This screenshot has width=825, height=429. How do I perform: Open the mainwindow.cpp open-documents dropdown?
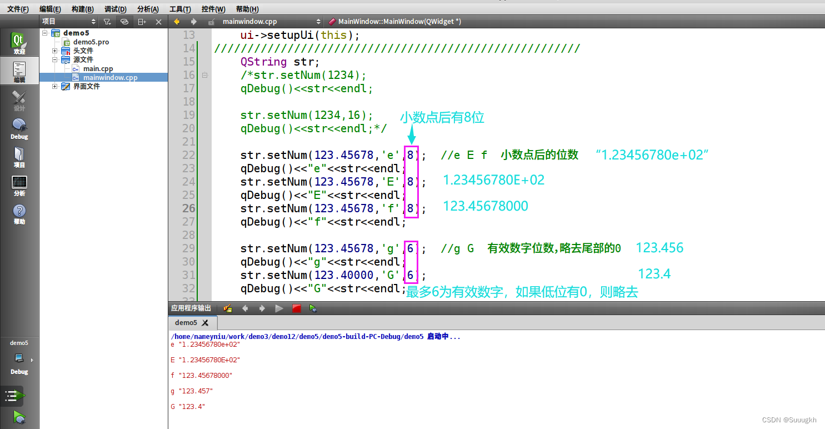point(271,22)
